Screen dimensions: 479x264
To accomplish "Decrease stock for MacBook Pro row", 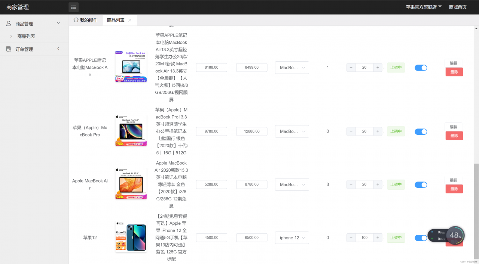I will tap(351, 131).
